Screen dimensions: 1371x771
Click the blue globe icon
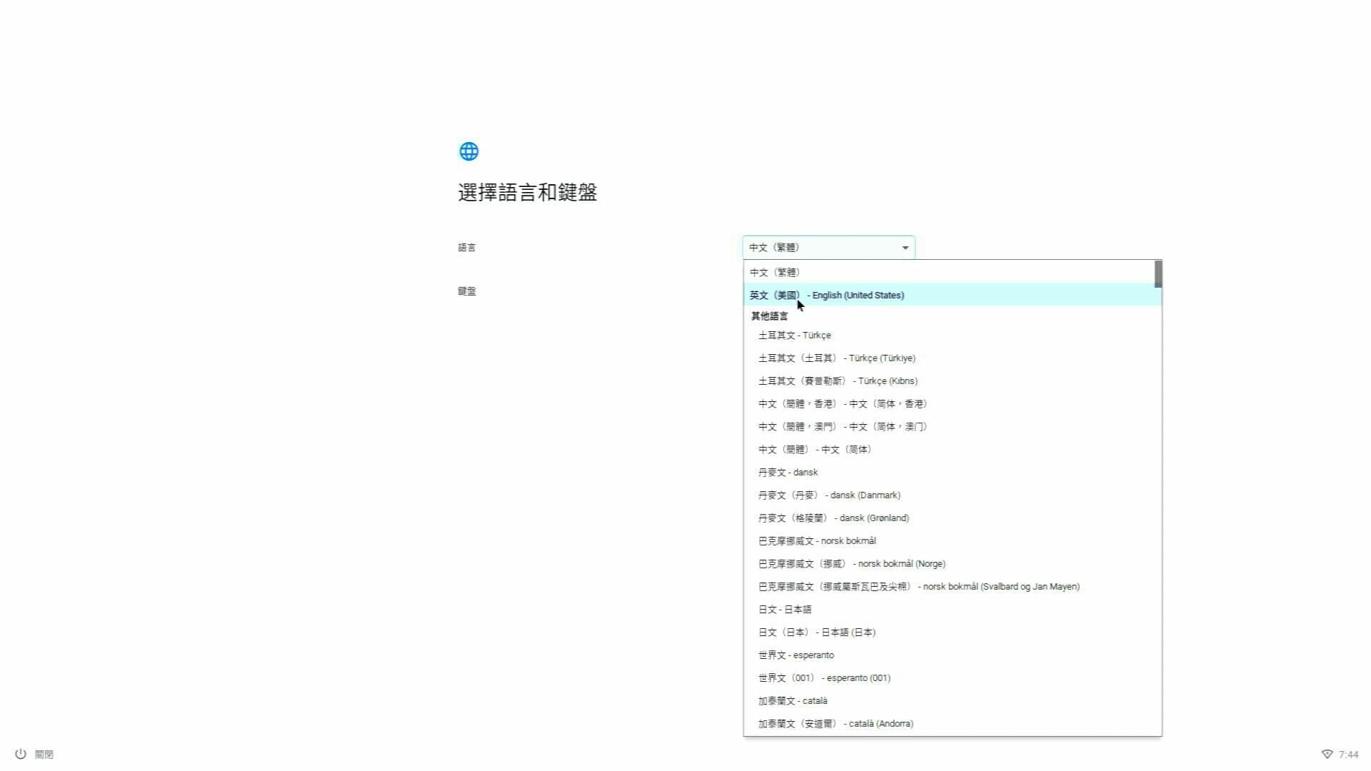[468, 151]
